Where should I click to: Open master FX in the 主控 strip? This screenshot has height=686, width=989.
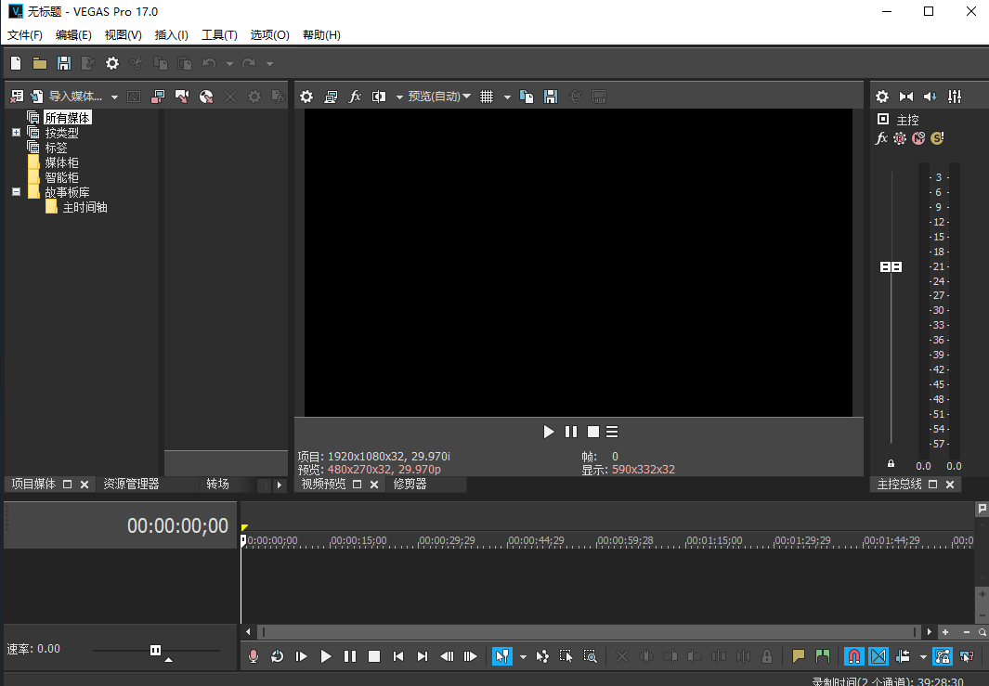coord(882,138)
